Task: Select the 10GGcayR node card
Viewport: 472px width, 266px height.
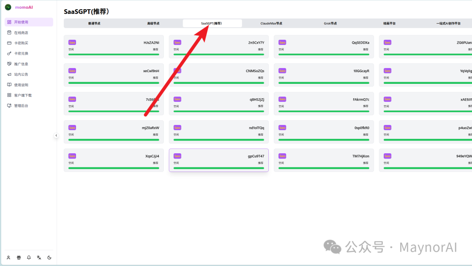Action: click(324, 75)
